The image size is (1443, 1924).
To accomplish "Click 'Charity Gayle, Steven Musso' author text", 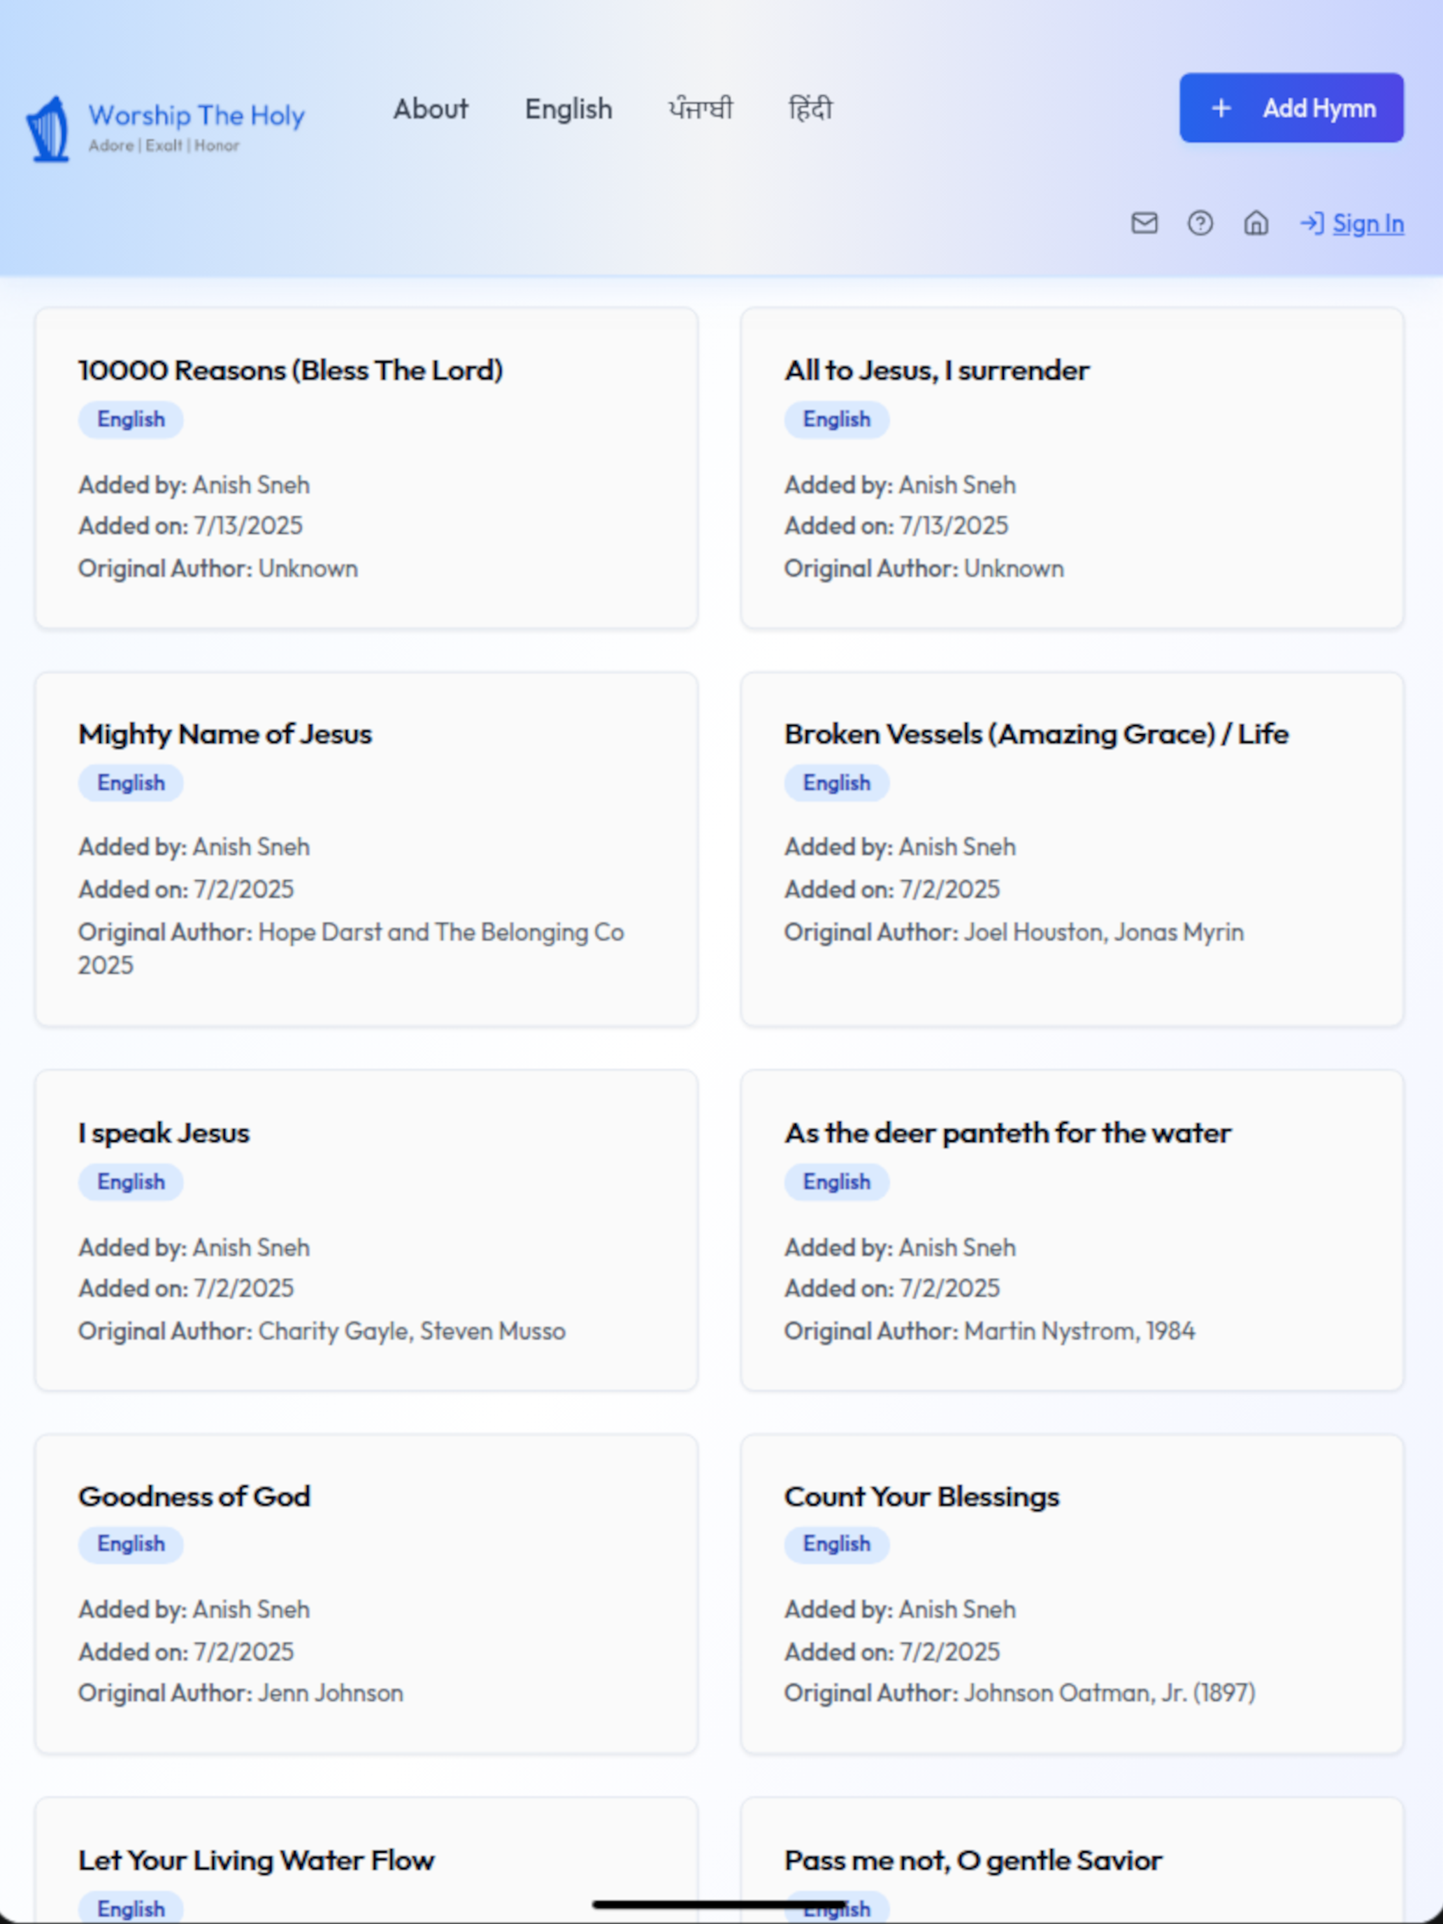I will 412,1331.
